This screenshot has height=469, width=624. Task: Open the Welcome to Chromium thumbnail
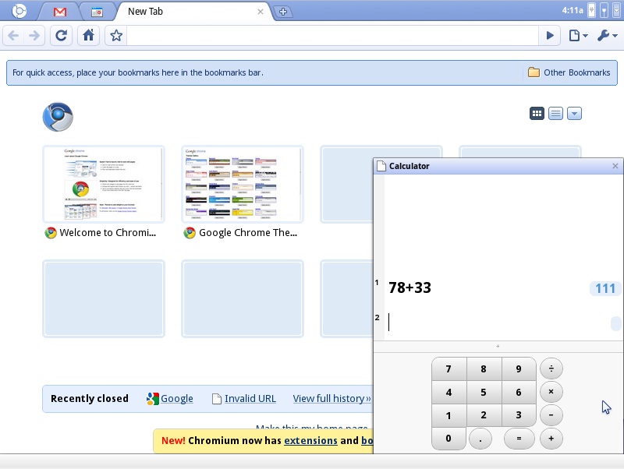[x=104, y=184]
